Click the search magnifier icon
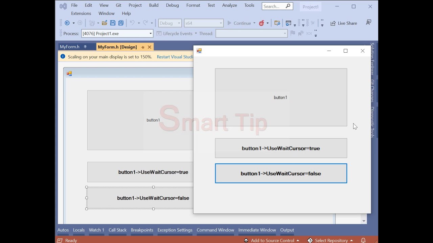433x243 pixels. tap(288, 6)
